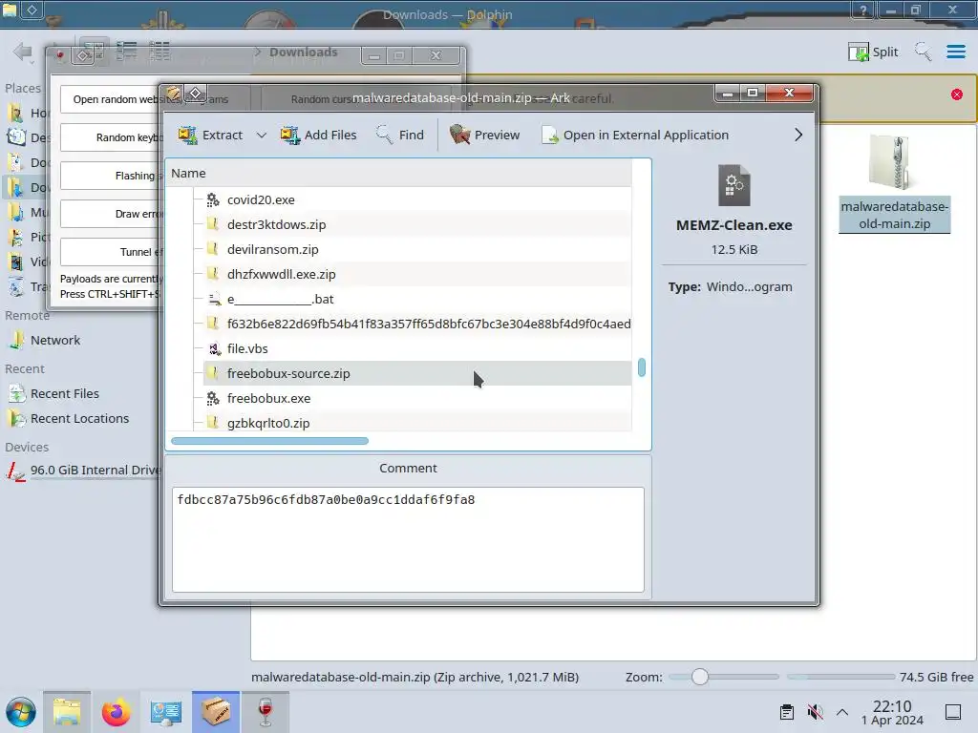Click the covid20.exe file icon

click(x=213, y=199)
